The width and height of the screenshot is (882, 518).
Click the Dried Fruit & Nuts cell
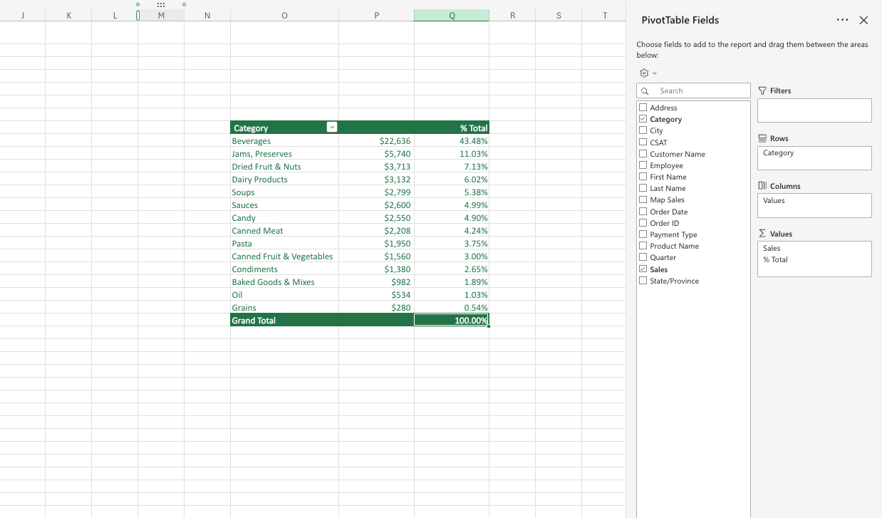284,167
